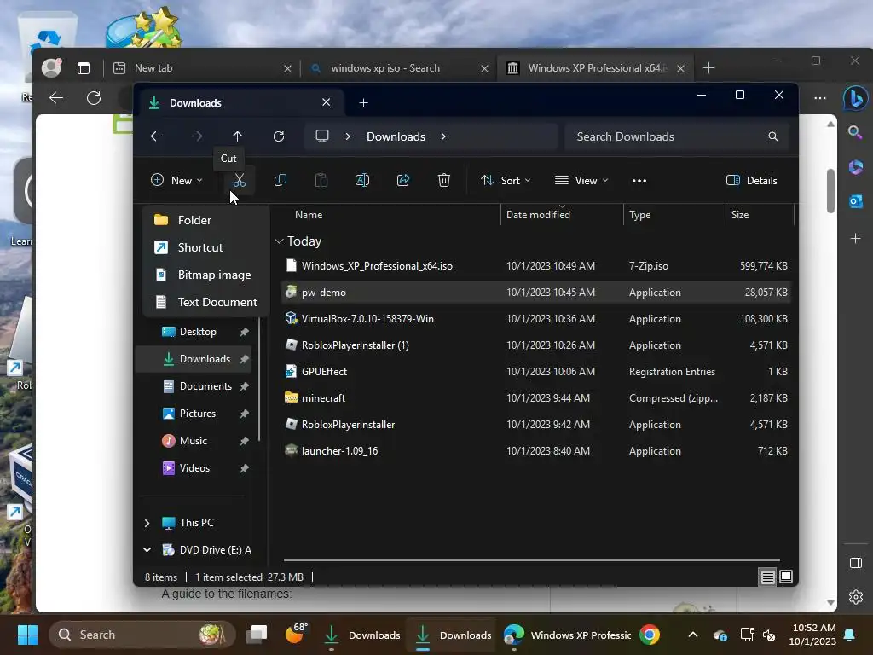Open Edge profile avatar icon
The width and height of the screenshot is (873, 655).
pyautogui.click(x=51, y=68)
